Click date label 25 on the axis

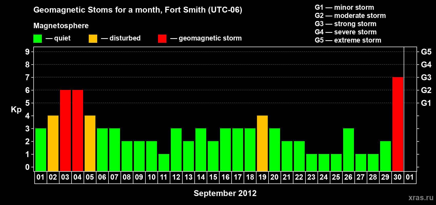(336, 177)
